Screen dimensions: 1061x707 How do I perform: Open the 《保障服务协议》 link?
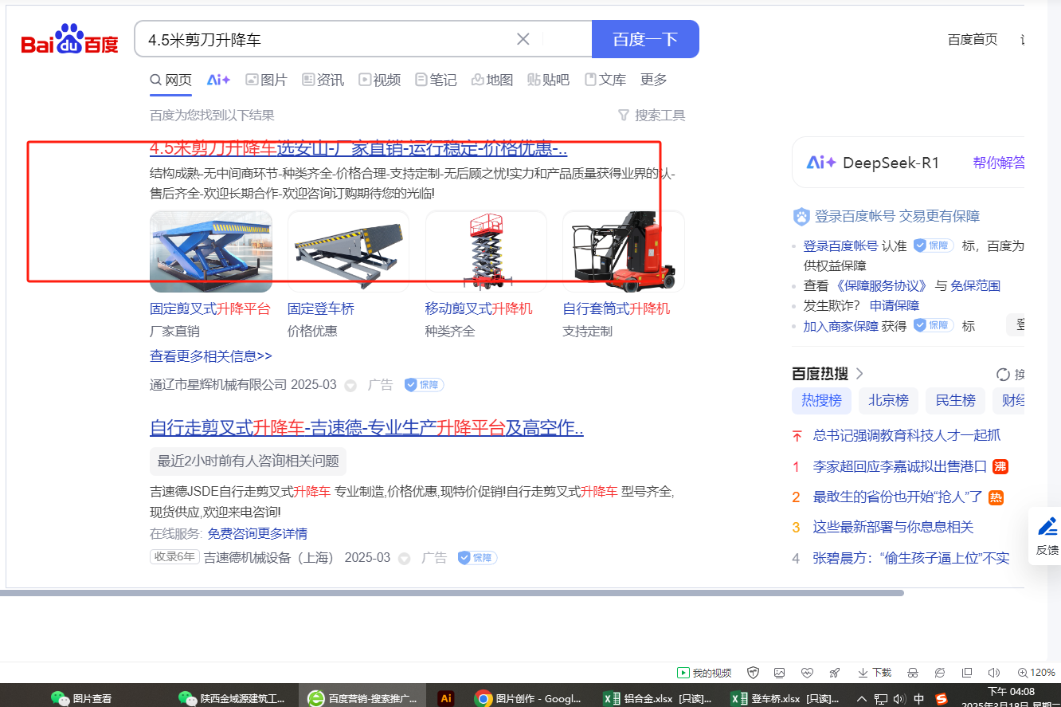pyautogui.click(x=882, y=285)
